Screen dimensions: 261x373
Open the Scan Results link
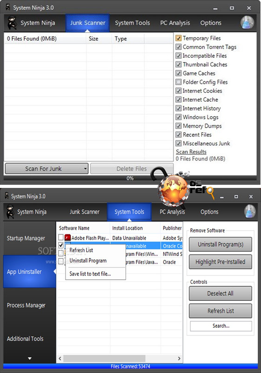(191, 152)
